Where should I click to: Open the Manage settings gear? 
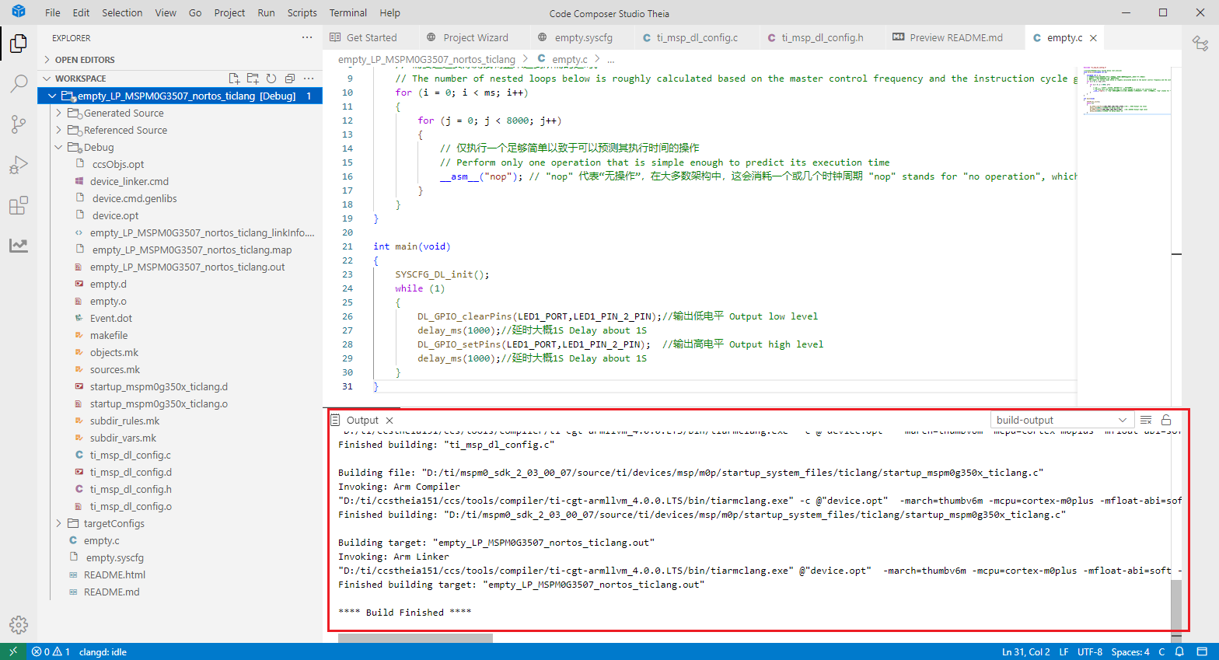19,624
